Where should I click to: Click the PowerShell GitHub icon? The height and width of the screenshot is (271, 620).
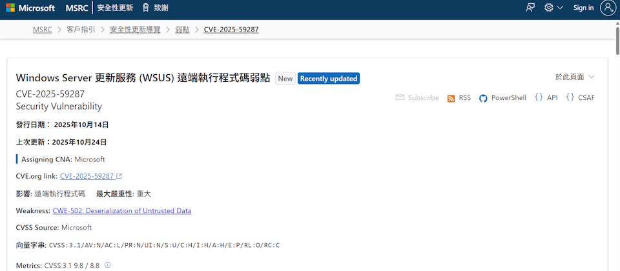coord(483,98)
